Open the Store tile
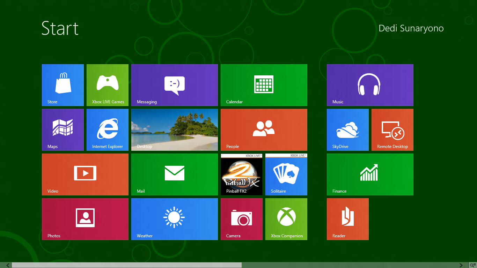This screenshot has width=477, height=268. click(63, 85)
